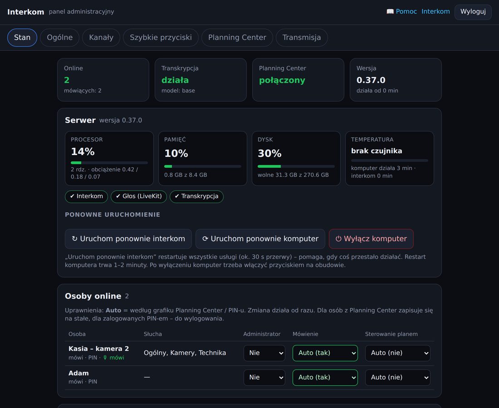Click the check mark on the Interkom status chip
Viewport: 499px width, 408px height.
pyautogui.click(x=72, y=196)
